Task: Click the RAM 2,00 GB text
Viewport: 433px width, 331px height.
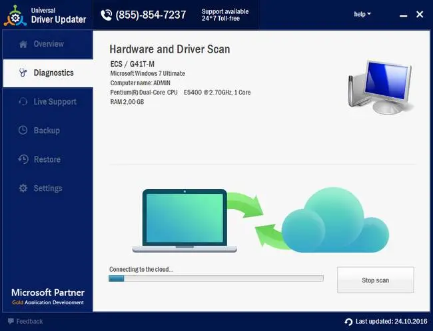Action: click(x=127, y=102)
